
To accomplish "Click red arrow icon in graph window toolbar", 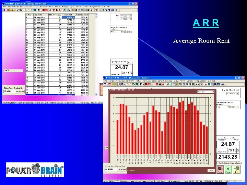I will [x=110, y=85].
